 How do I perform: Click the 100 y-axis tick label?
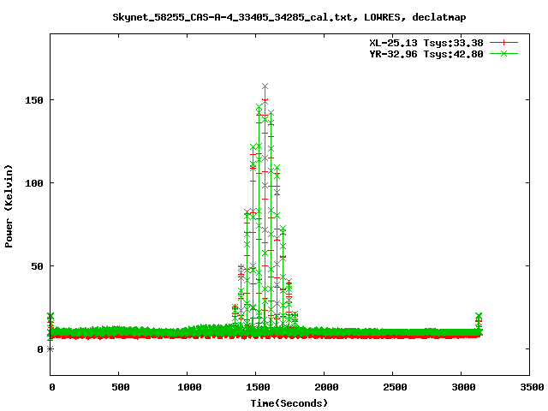(x=34, y=183)
